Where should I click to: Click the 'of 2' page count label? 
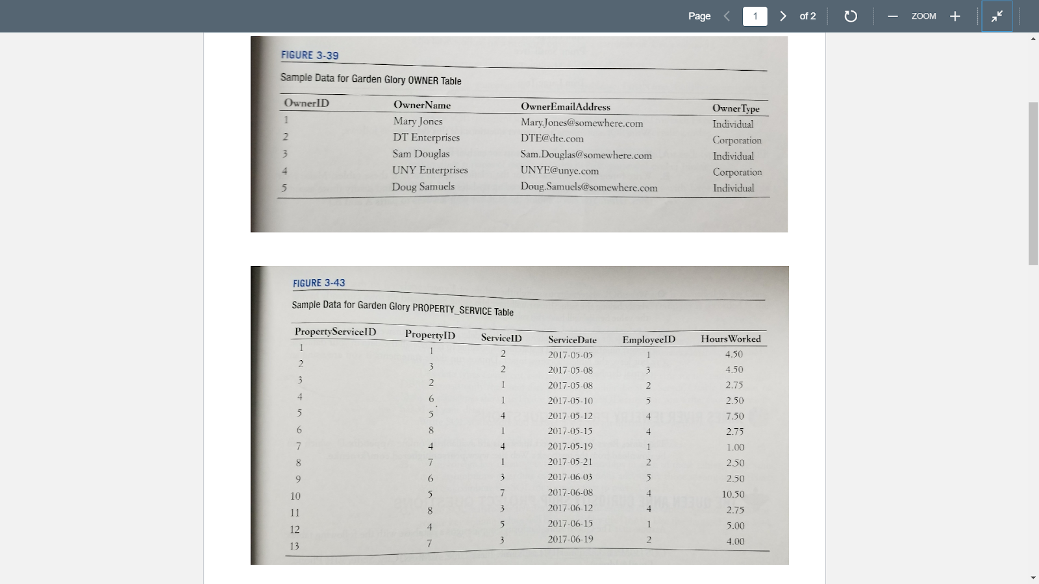(x=807, y=16)
